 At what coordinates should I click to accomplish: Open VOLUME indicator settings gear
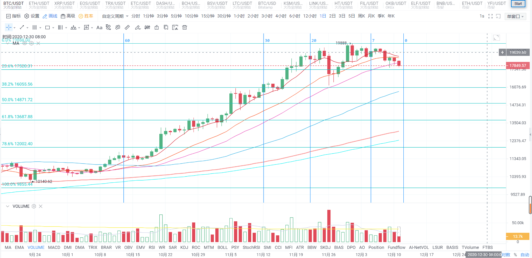[x=34, y=206]
